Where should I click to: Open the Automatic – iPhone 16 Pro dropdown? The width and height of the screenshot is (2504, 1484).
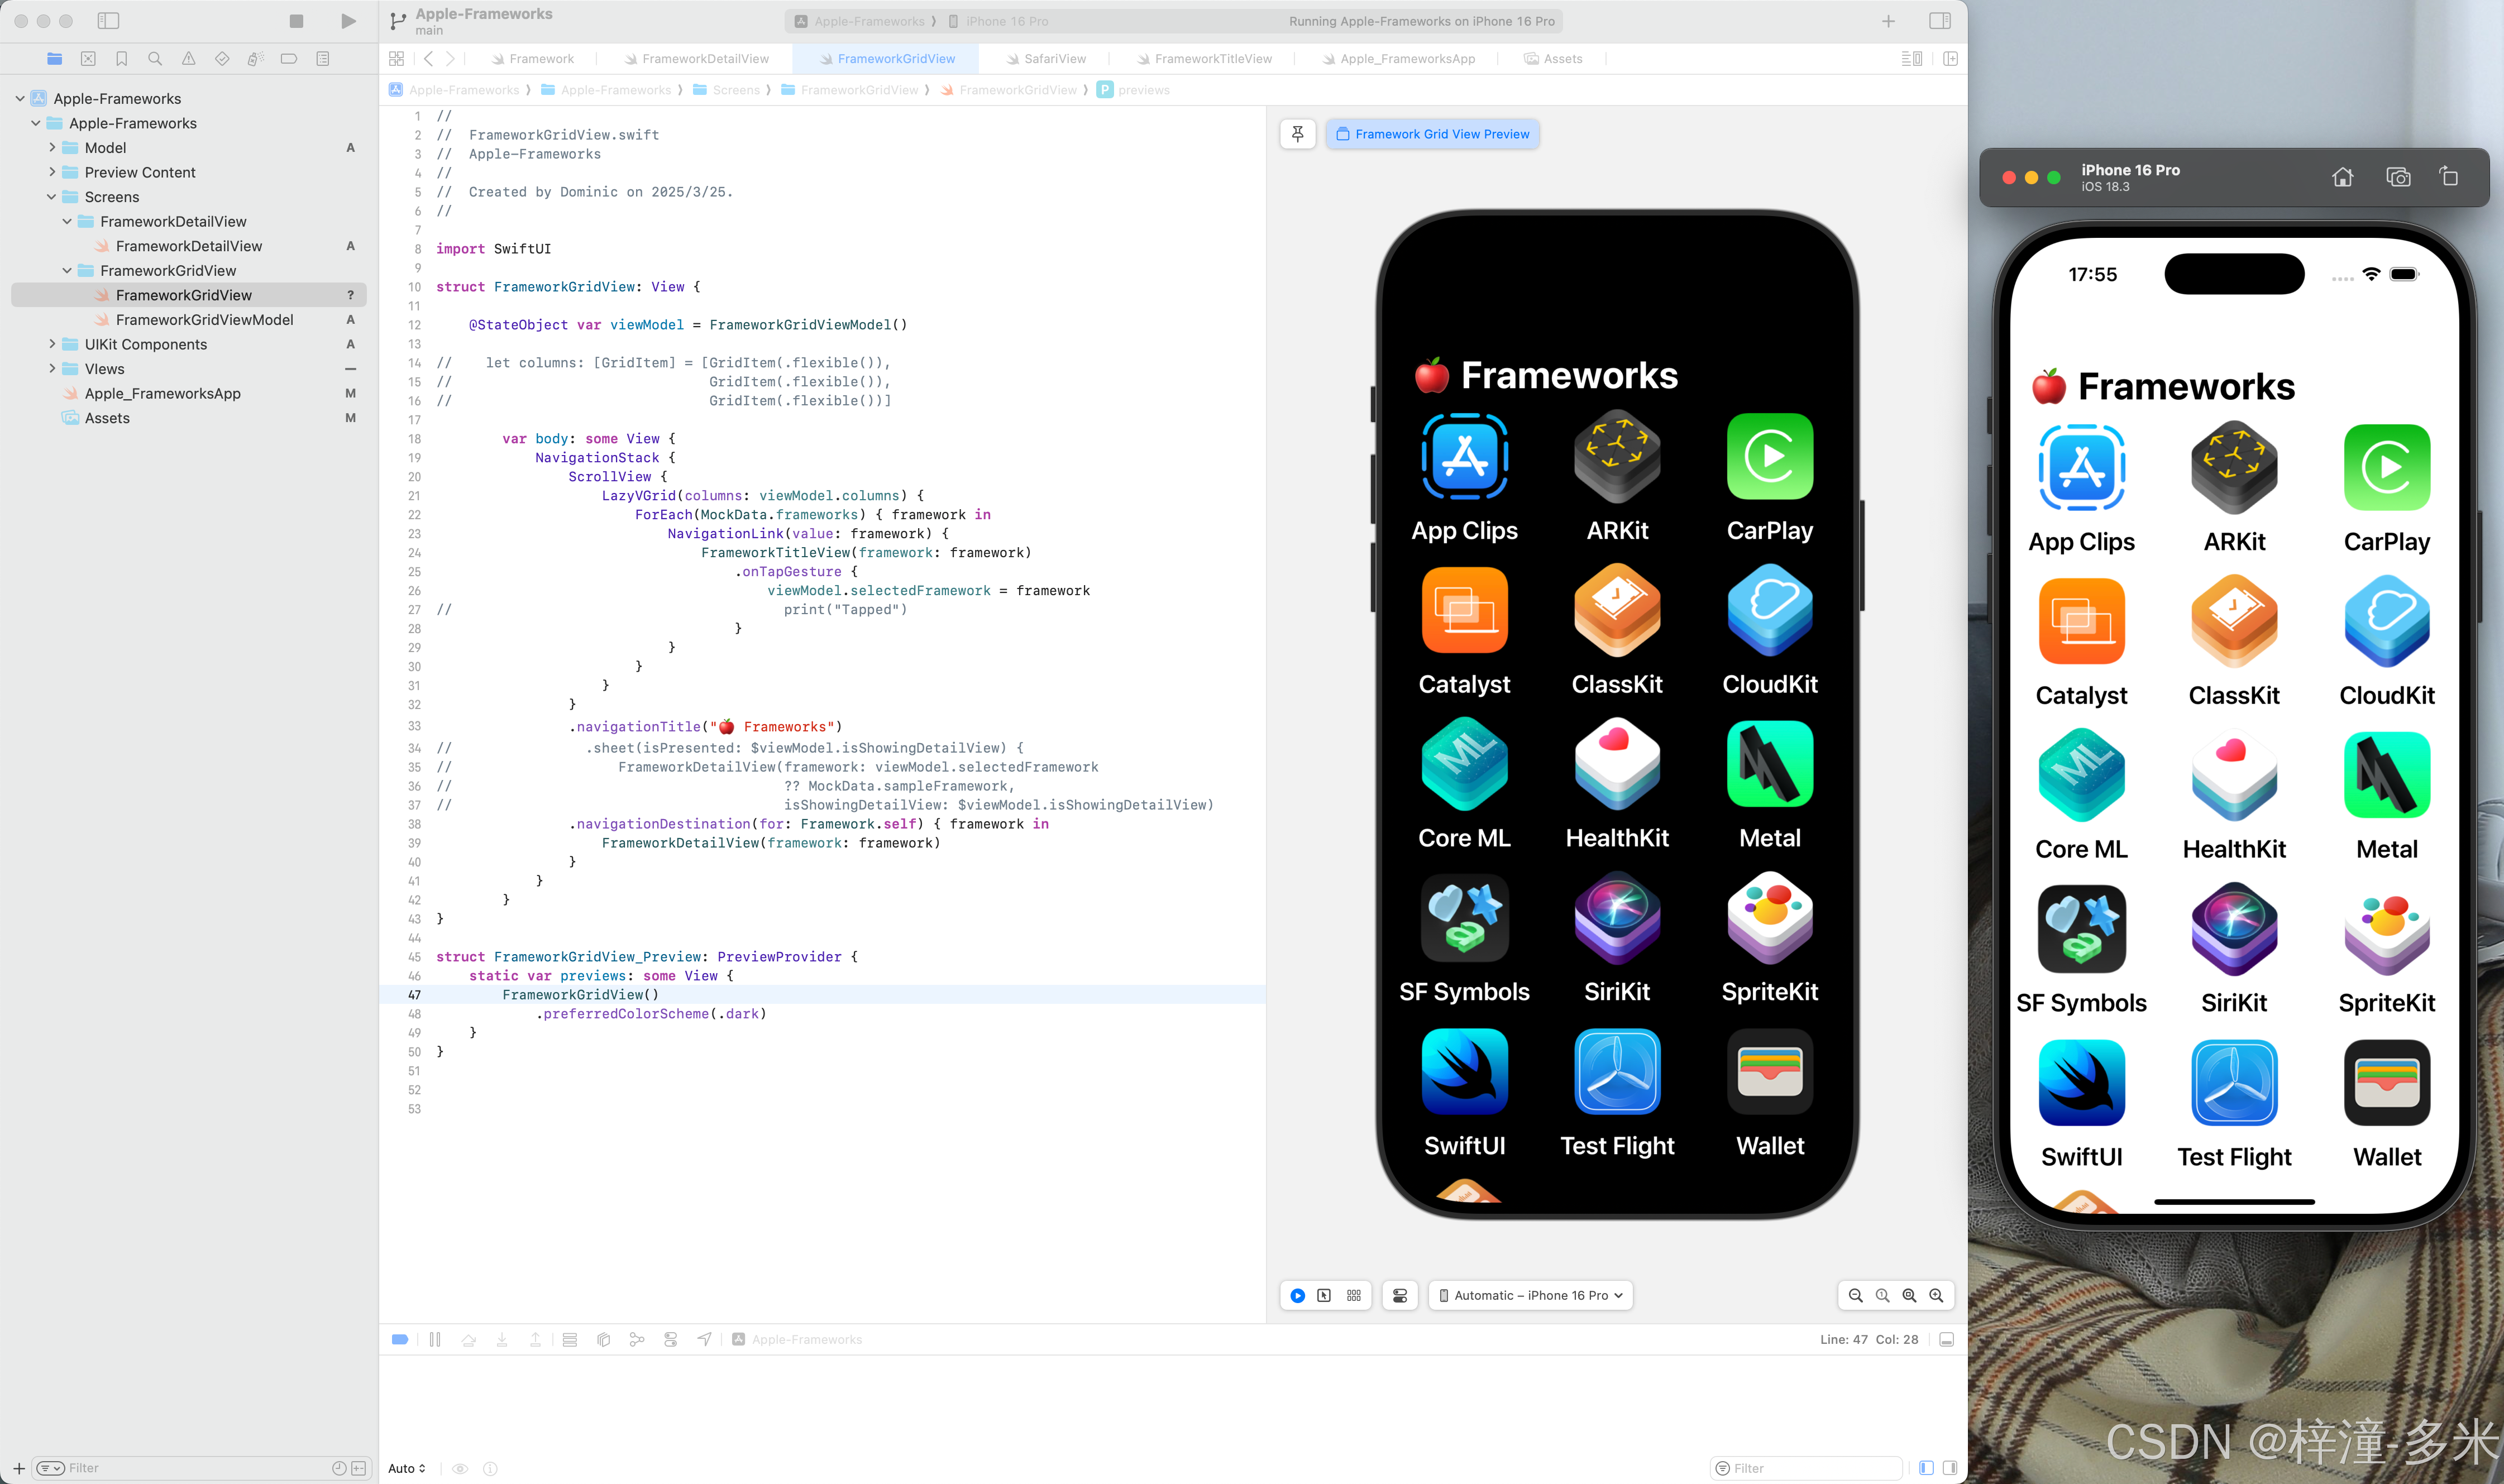coord(1530,1295)
